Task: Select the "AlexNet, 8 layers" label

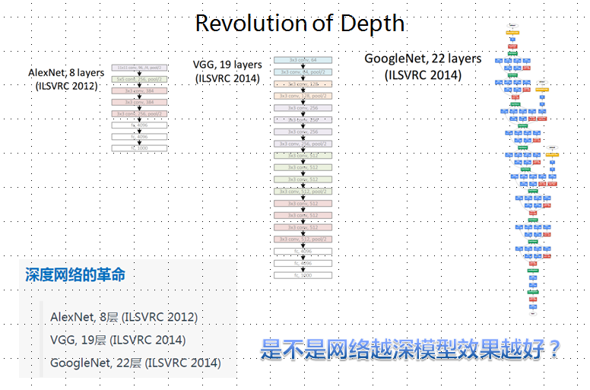Action: pos(66,72)
